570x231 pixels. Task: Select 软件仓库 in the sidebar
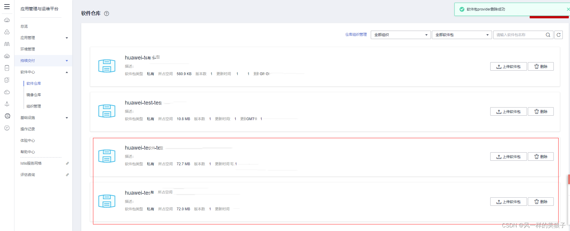coord(34,84)
